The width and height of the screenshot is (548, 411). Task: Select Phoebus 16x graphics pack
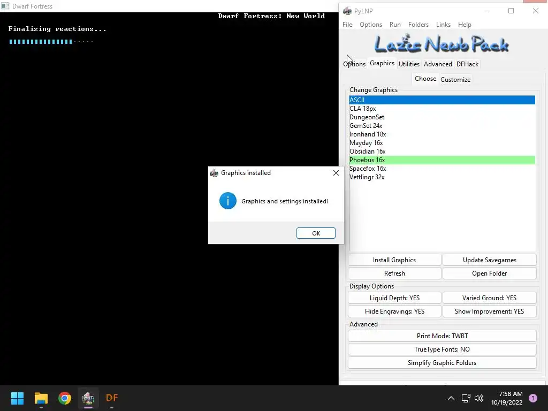pos(442,160)
